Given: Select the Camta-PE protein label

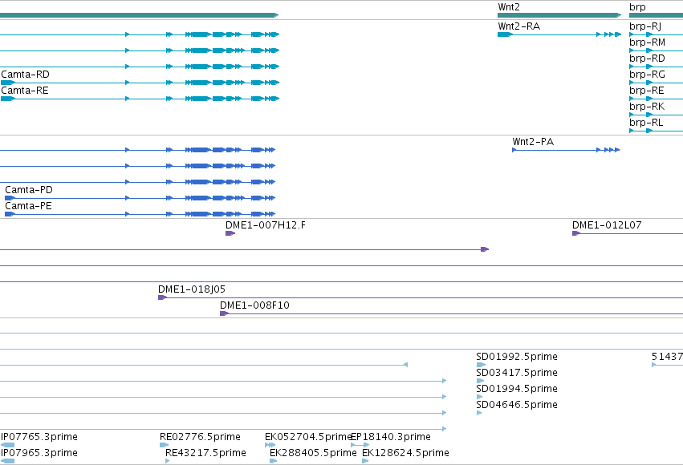Looking at the screenshot, I should 28,206.
